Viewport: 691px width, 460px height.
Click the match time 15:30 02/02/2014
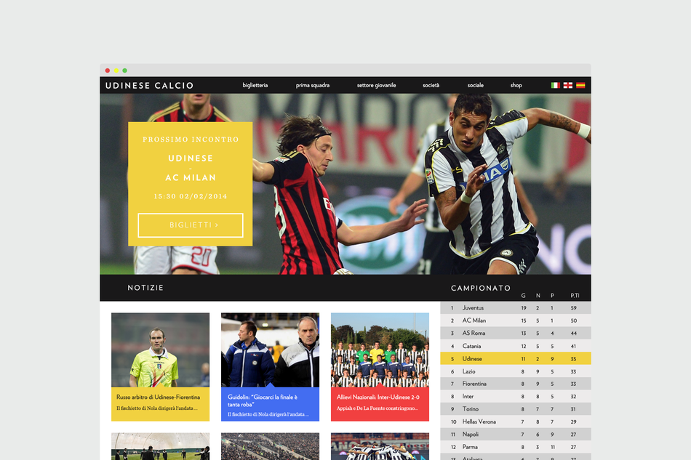tap(191, 196)
